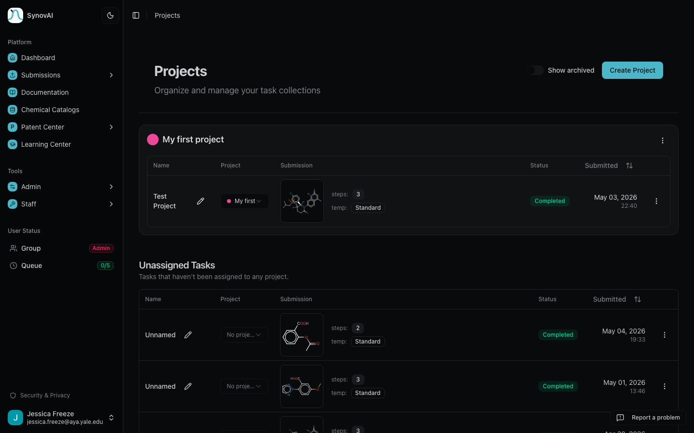Open Documentation in the sidebar
Viewport: 694px width, 433px height.
coord(61,92)
